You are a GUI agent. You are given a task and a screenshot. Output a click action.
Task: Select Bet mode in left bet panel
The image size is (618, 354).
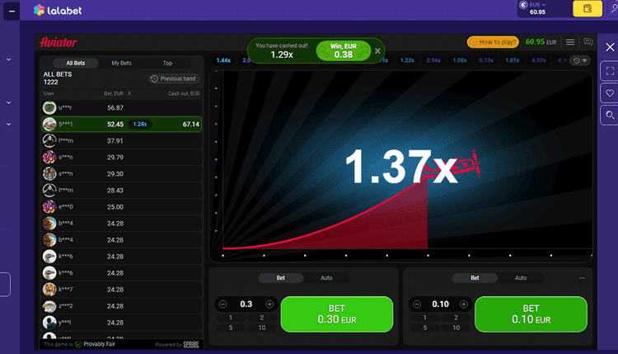point(281,278)
